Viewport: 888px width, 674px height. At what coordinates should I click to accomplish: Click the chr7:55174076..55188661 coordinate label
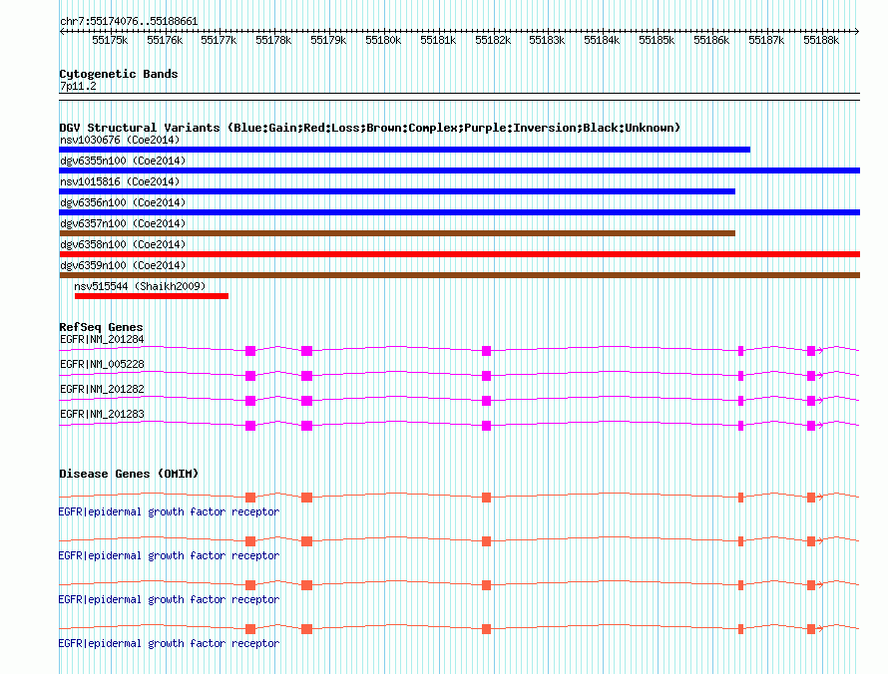pos(129,22)
